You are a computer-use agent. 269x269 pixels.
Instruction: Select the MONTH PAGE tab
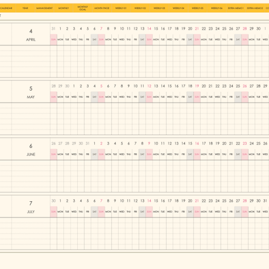[102, 8]
